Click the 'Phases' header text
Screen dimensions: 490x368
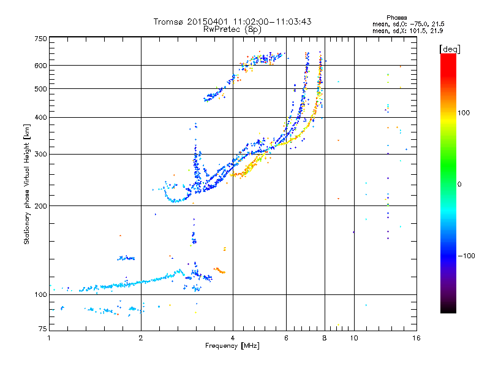[x=396, y=18]
